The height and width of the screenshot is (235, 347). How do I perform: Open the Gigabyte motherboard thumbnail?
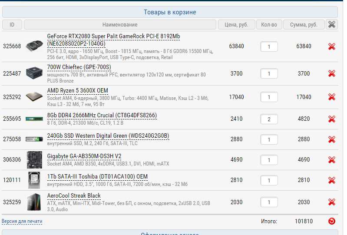pyautogui.click(x=34, y=160)
